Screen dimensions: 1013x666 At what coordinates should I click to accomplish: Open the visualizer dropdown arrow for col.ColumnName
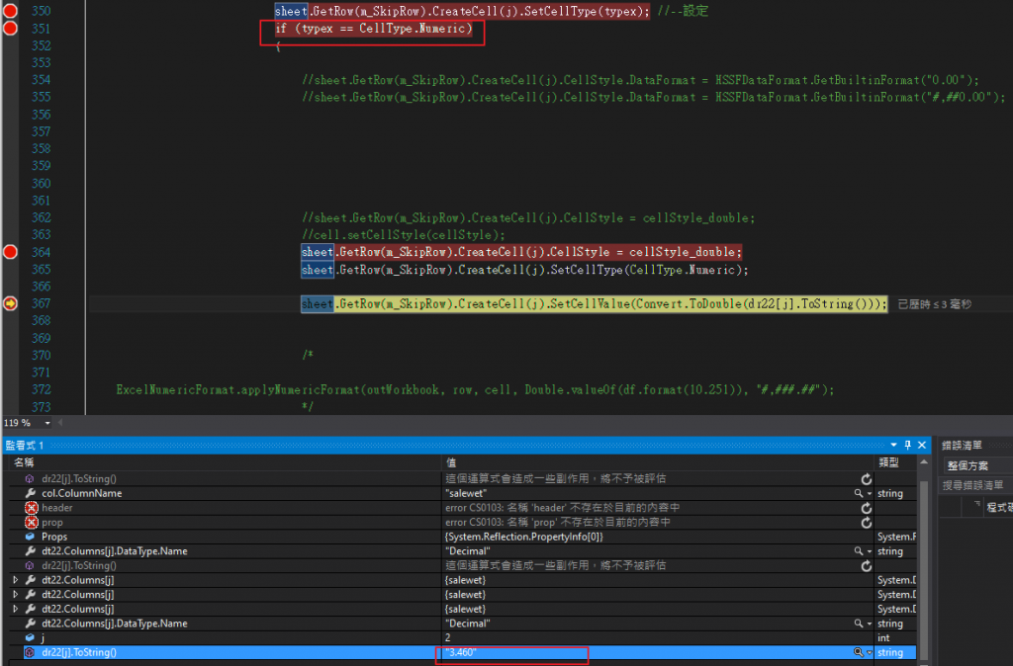870,494
